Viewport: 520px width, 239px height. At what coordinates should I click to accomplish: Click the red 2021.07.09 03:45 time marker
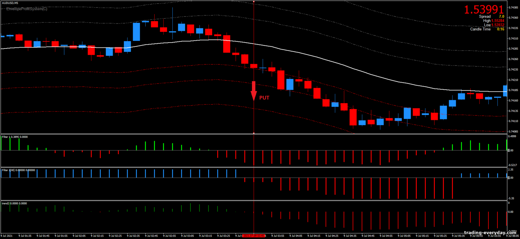[254, 236]
